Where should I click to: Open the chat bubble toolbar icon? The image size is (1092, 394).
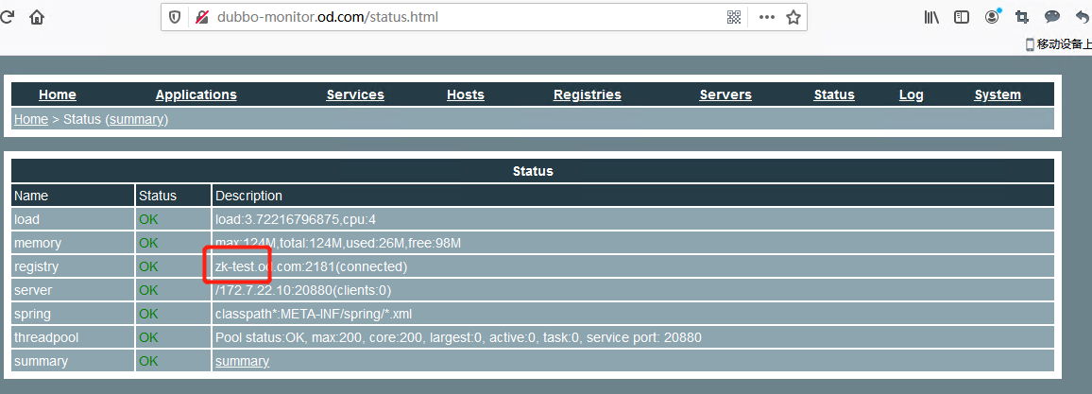point(1051,17)
